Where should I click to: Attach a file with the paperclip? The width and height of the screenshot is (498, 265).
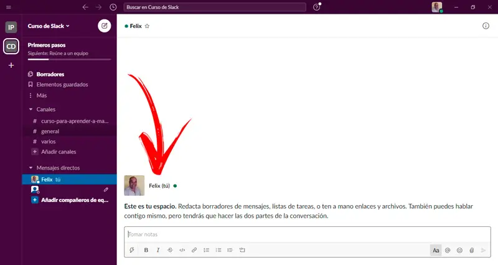[x=472, y=251]
